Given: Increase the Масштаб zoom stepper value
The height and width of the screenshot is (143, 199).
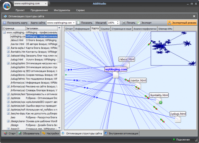Looking at the screenshot, I should (118, 22).
